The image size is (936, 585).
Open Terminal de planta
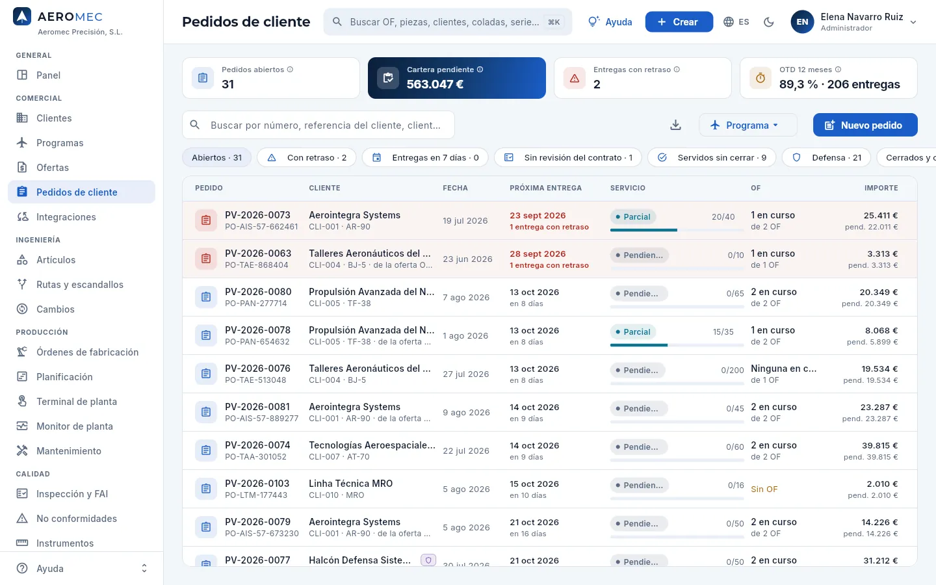[81, 402]
